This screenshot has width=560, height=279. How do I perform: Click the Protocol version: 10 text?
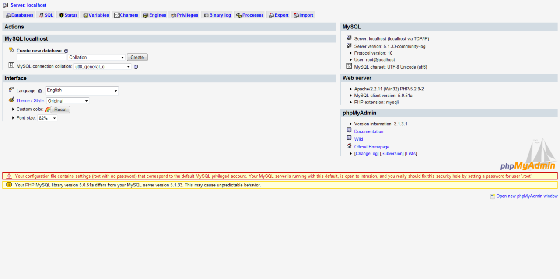373,53
